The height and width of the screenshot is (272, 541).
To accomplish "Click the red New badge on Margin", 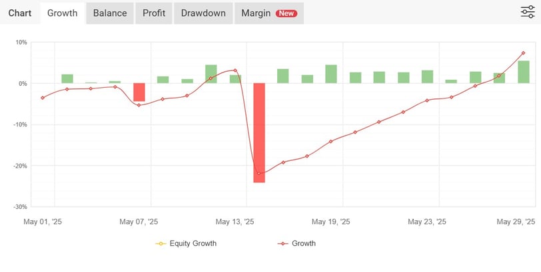I will point(286,13).
